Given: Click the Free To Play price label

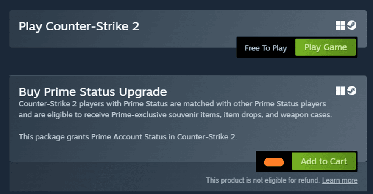Looking at the screenshot, I should coord(266,48).
